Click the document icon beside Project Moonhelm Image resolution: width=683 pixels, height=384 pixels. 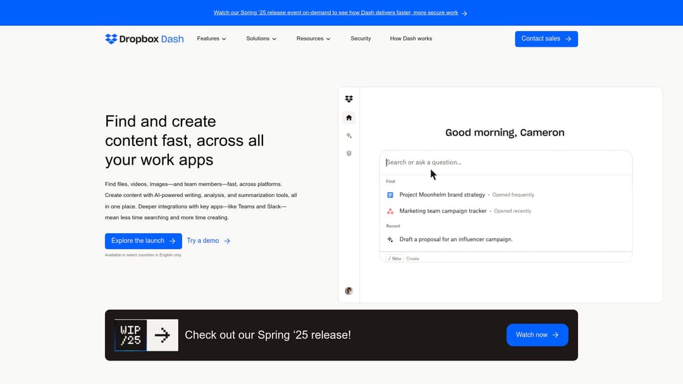point(390,195)
